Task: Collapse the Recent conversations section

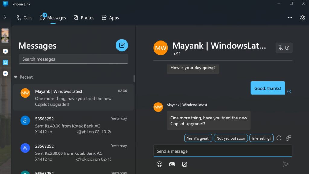Action: click(x=16, y=77)
